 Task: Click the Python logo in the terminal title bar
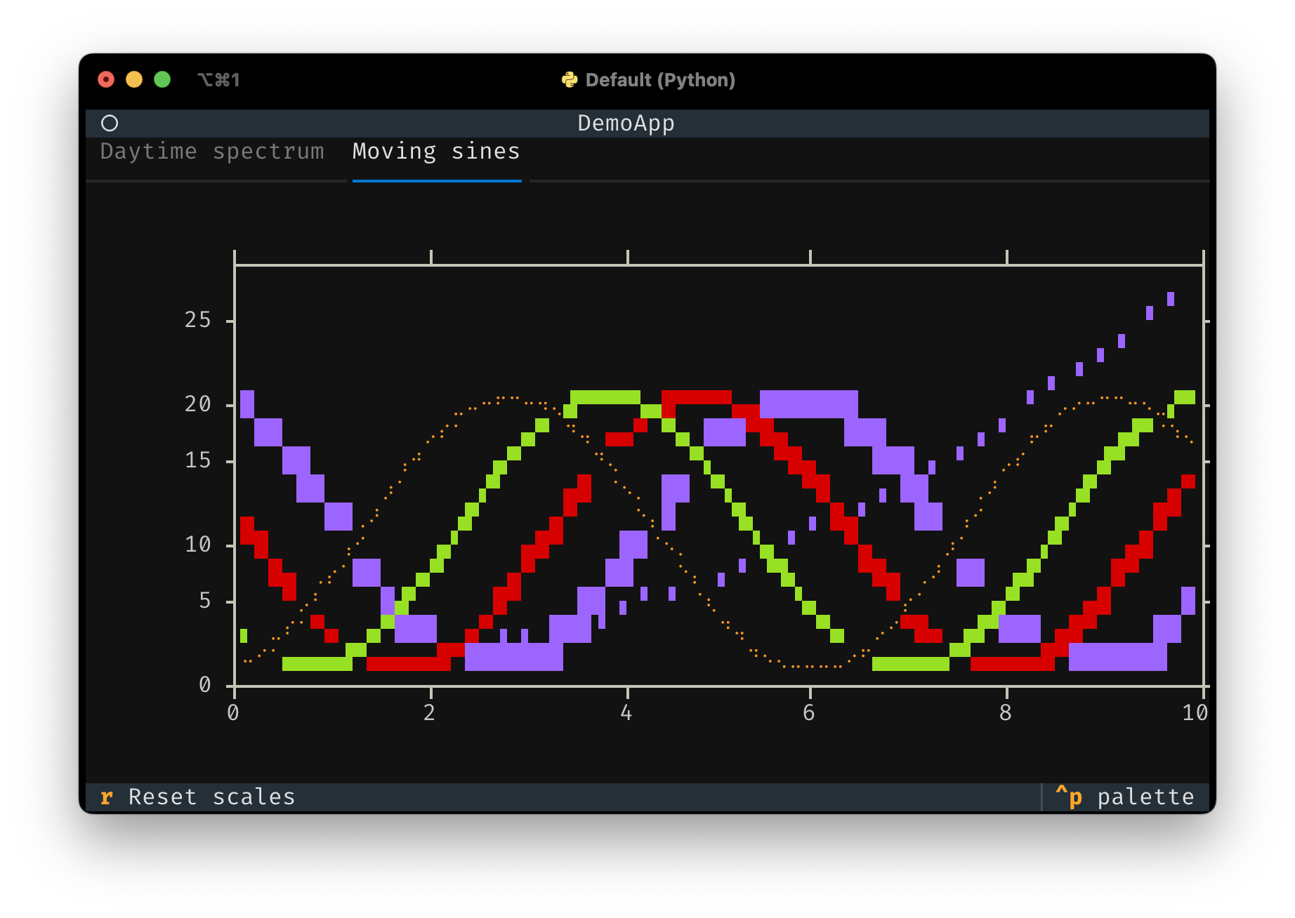[x=570, y=79]
